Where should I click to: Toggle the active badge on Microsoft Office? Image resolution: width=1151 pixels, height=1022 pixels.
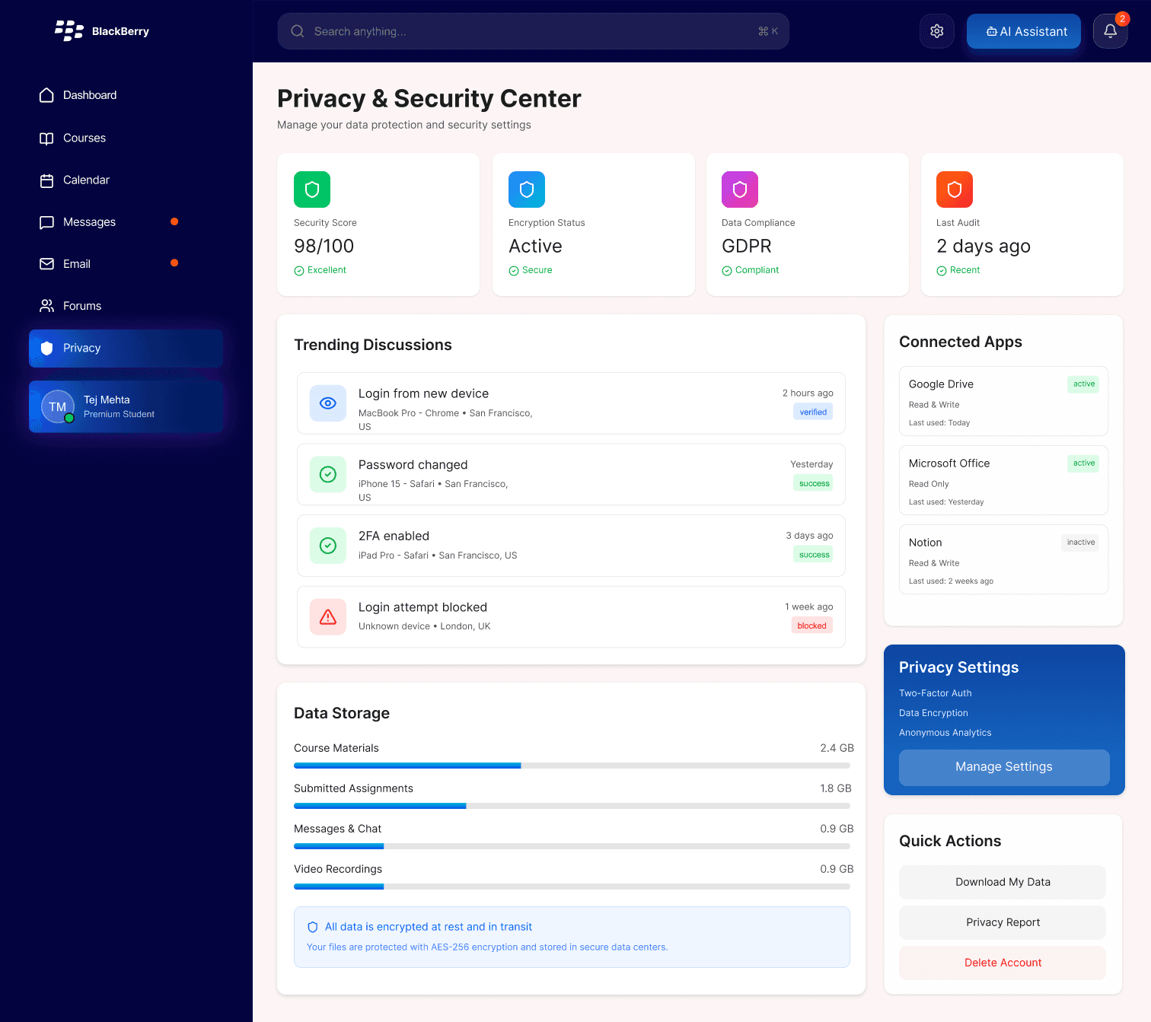click(x=1082, y=463)
